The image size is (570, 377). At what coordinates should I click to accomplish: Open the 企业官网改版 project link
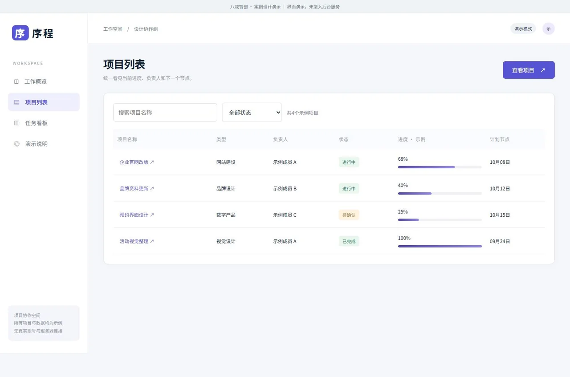coord(137,162)
